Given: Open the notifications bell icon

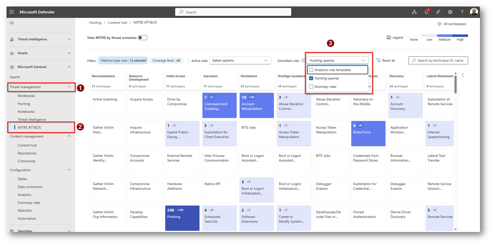Looking at the screenshot, I should click(426, 12).
